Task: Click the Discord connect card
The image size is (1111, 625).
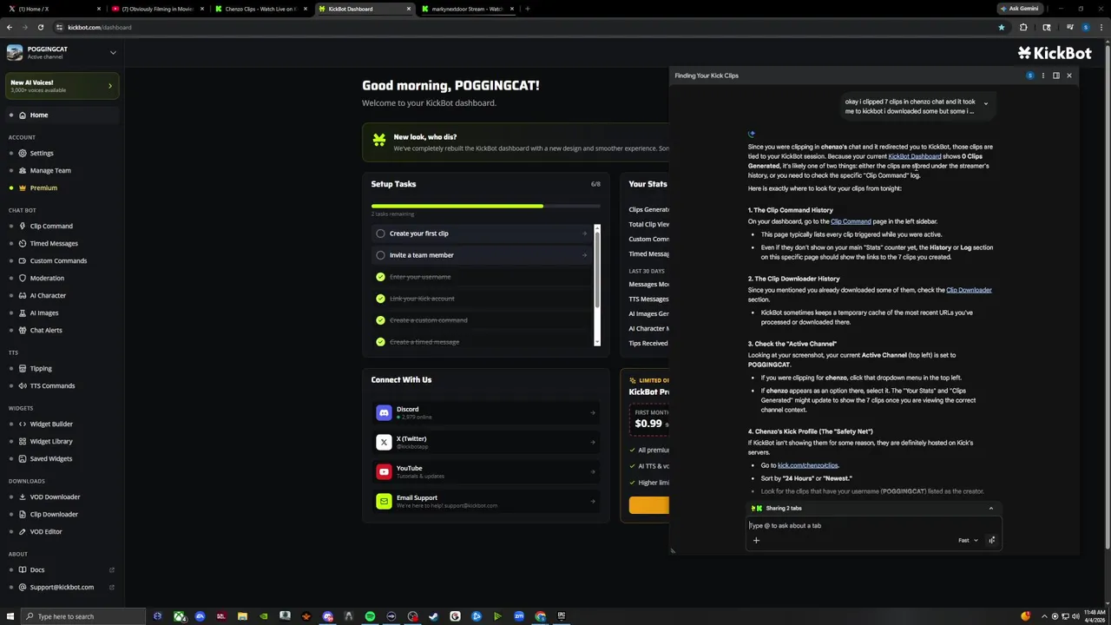Action: coord(486,412)
